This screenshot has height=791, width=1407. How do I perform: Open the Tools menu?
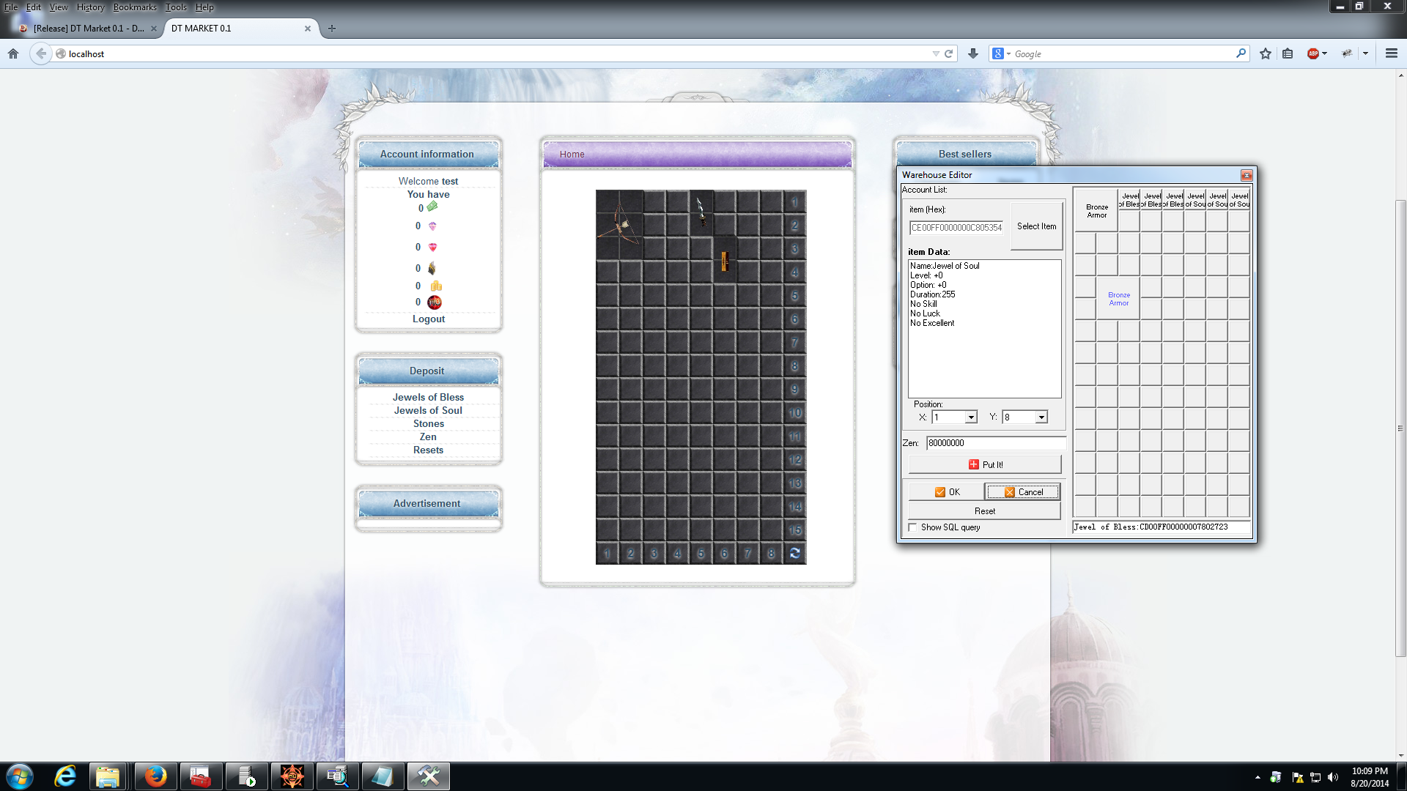pos(176,7)
